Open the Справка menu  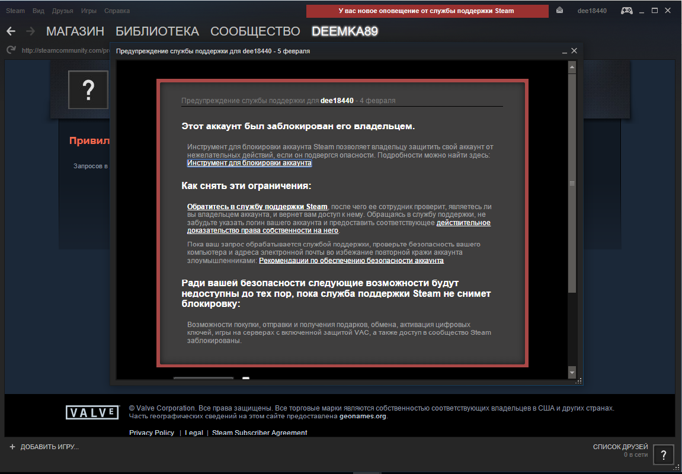coord(117,11)
